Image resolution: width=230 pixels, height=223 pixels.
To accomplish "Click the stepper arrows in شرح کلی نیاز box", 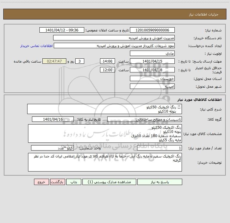I will click(x=179, y=107).
